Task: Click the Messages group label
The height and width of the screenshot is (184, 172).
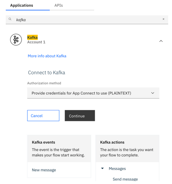Action: tap(117, 169)
